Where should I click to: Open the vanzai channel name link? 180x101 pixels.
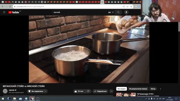click(12, 90)
